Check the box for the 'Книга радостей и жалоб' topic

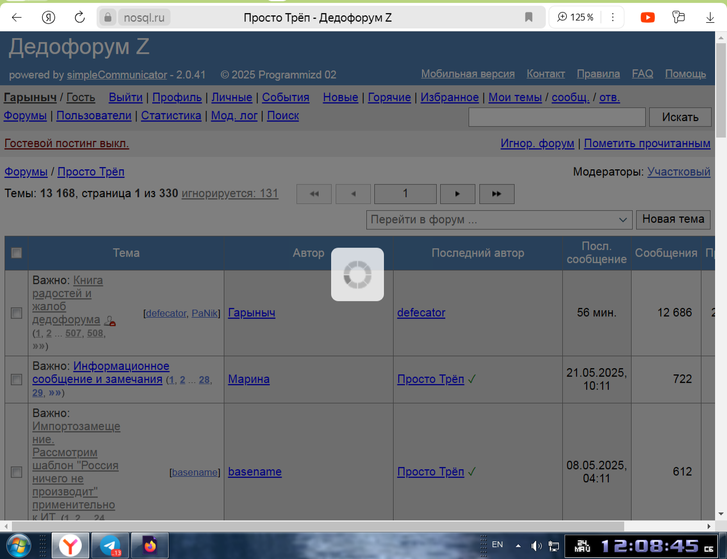(x=16, y=313)
